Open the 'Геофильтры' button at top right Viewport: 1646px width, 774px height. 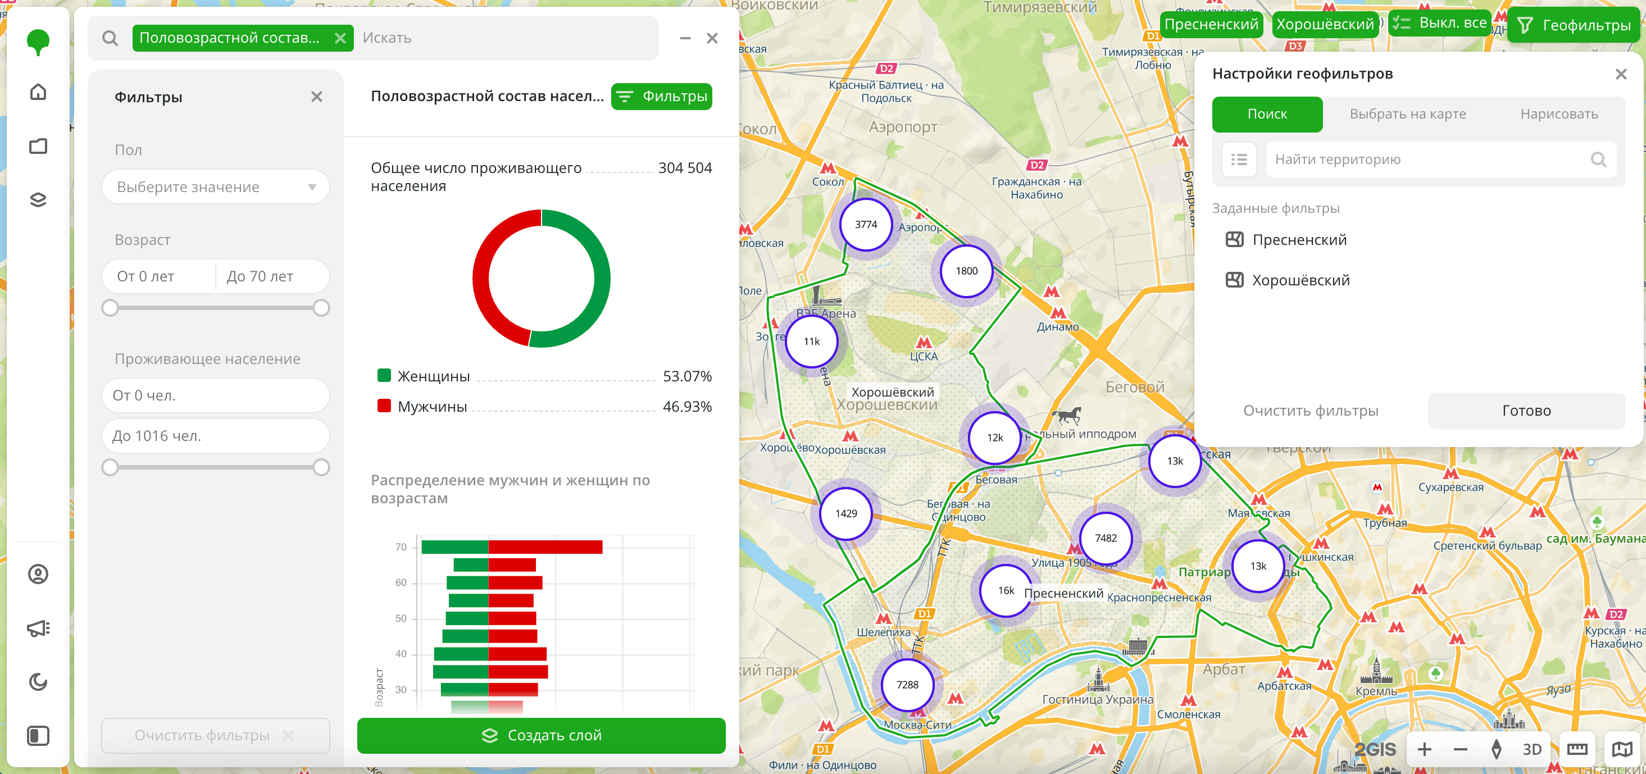point(1573,25)
